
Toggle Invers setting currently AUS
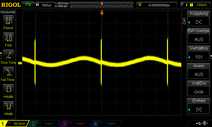click(x=199, y=71)
